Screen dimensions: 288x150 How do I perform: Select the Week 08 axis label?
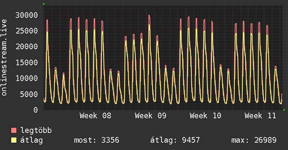(95, 116)
